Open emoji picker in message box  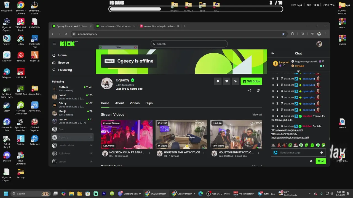[322, 153]
